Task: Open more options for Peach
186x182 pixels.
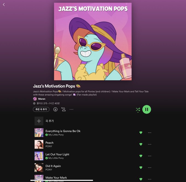Action: tap(150, 144)
